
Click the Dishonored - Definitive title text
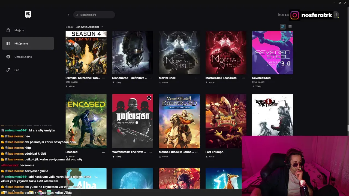(130, 78)
